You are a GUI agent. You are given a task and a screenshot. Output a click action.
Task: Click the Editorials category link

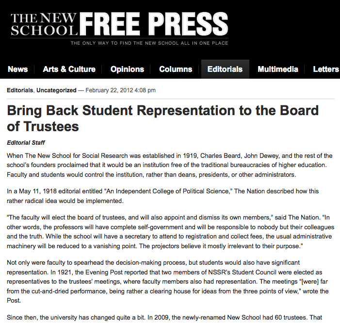click(x=20, y=90)
